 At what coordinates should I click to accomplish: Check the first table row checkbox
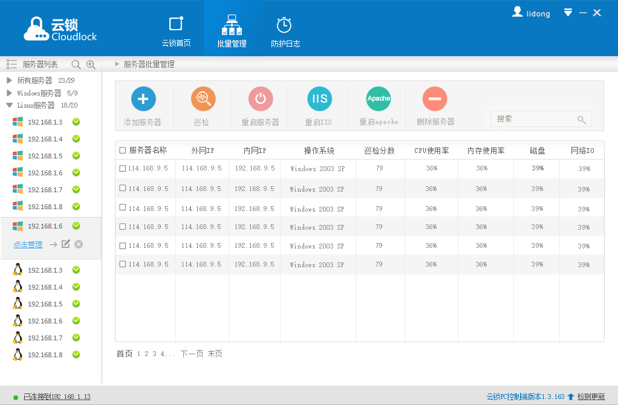pos(123,169)
